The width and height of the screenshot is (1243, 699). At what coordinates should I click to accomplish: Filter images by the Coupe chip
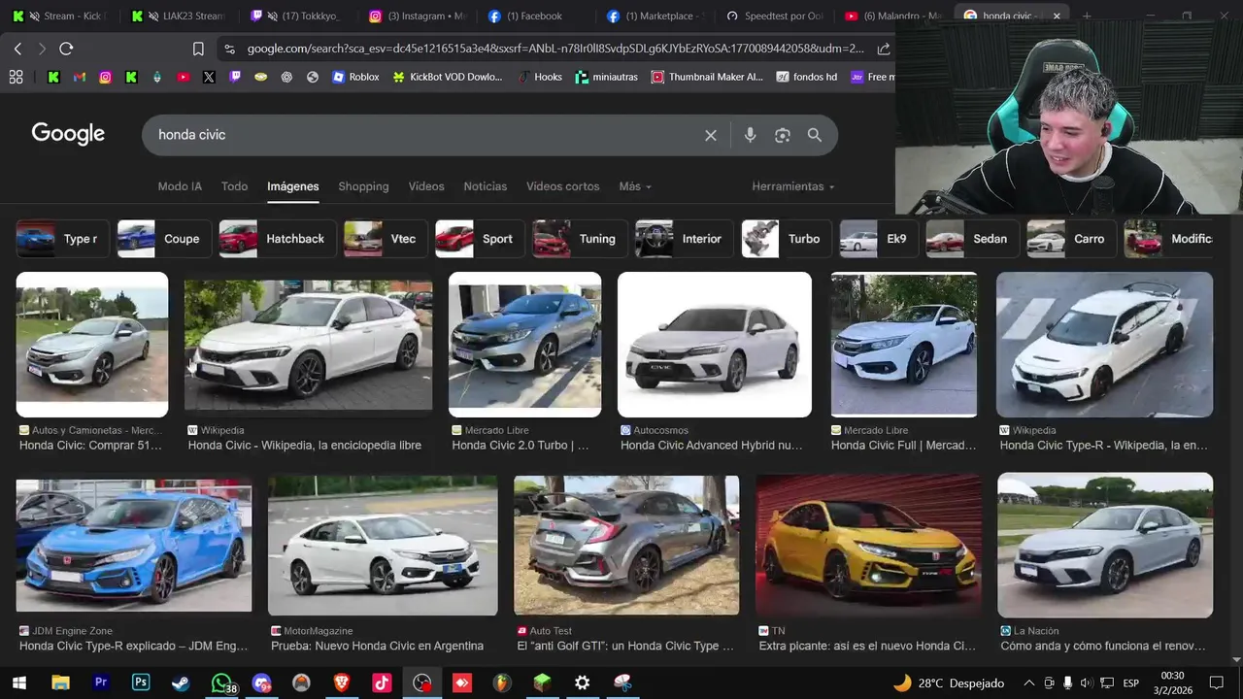pyautogui.click(x=164, y=239)
